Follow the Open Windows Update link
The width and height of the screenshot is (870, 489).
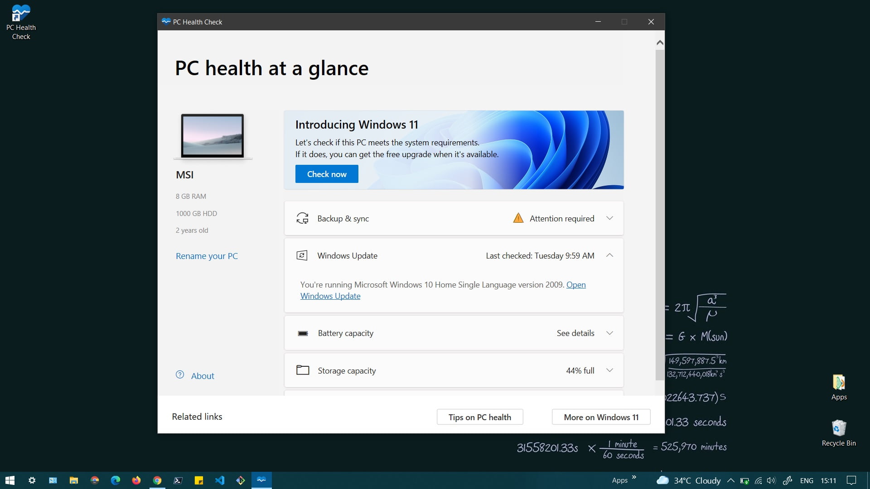pos(330,296)
